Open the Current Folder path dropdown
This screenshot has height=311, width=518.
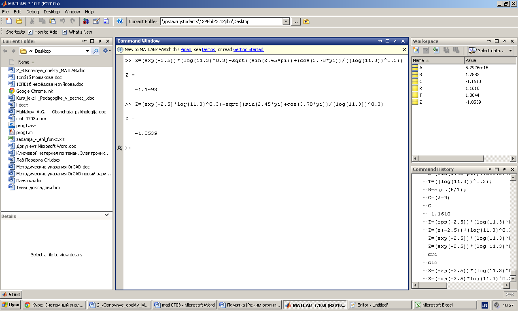coord(286,21)
